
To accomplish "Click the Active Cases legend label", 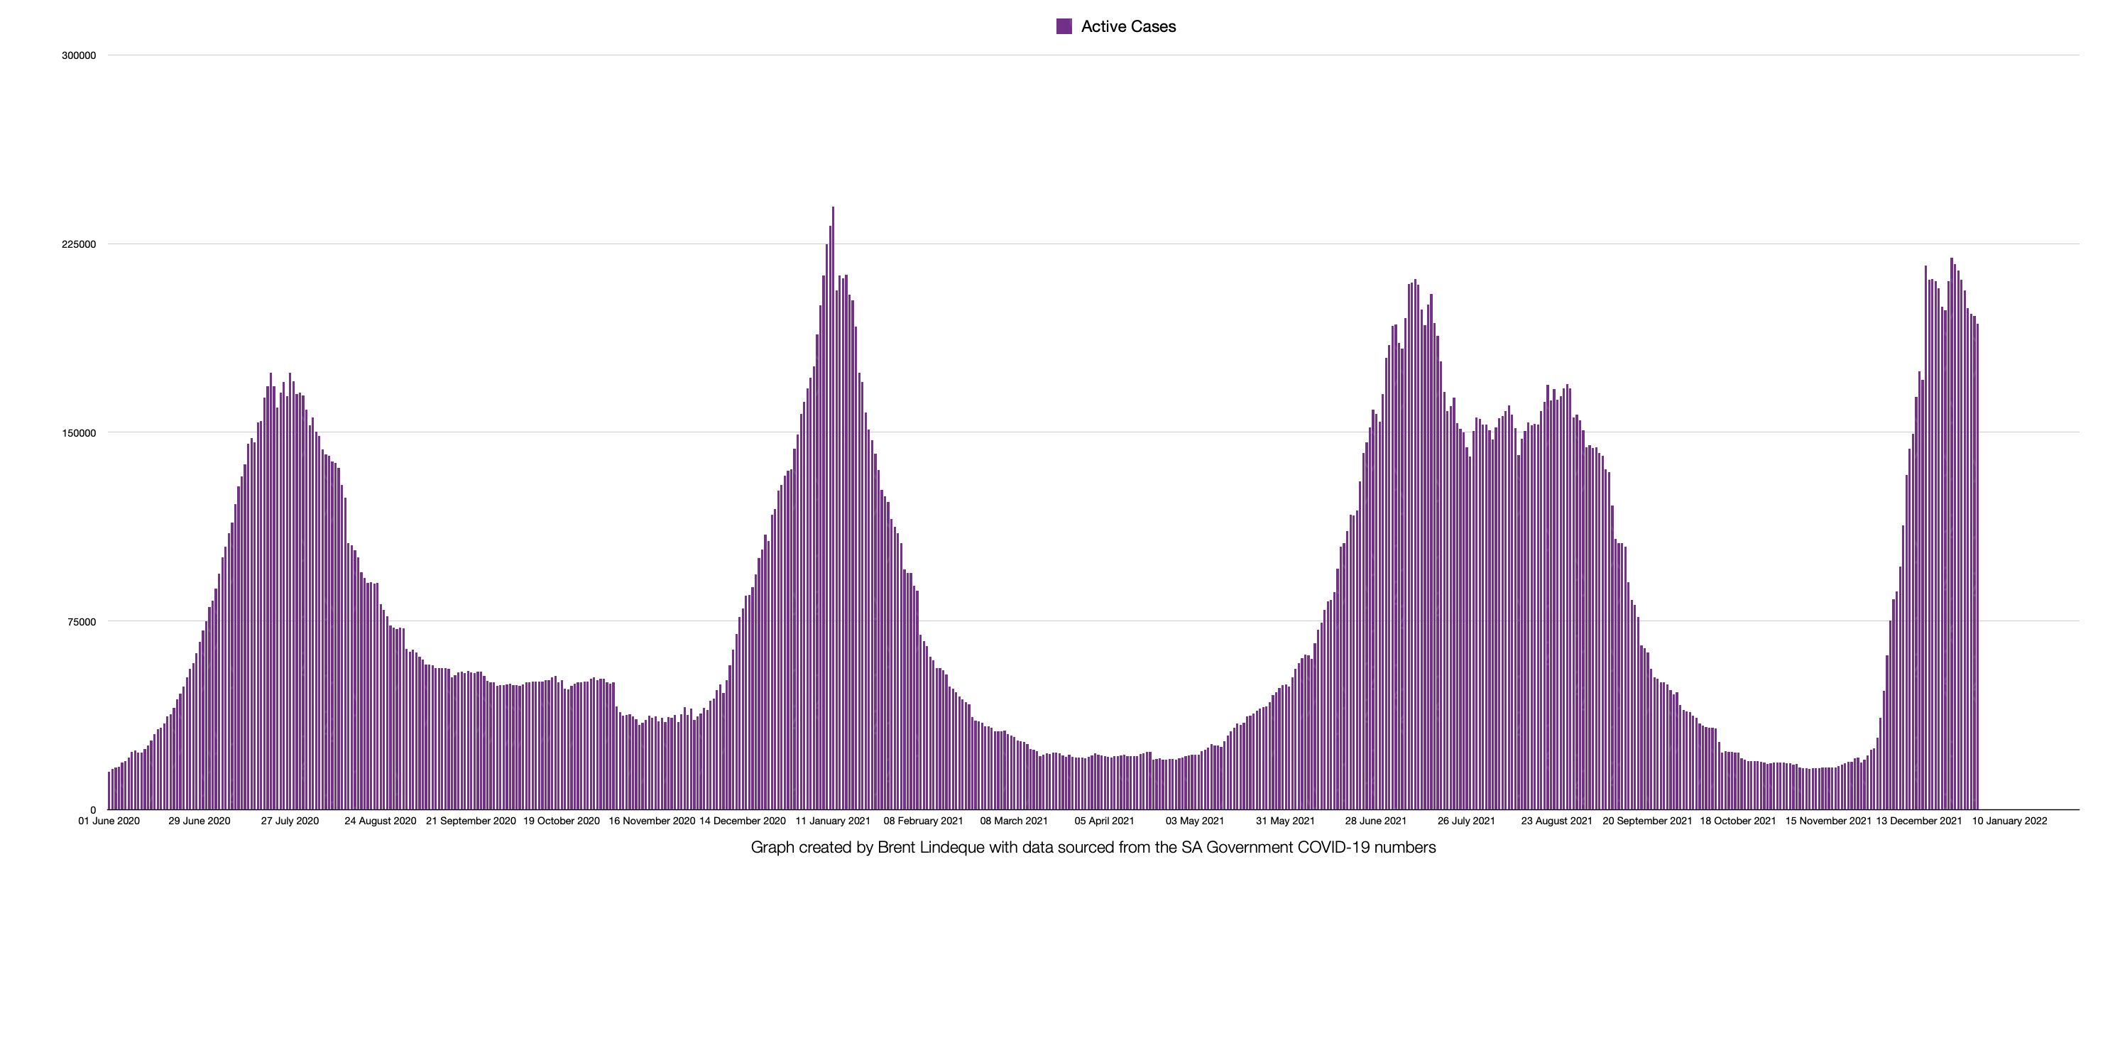I will click(x=1127, y=26).
